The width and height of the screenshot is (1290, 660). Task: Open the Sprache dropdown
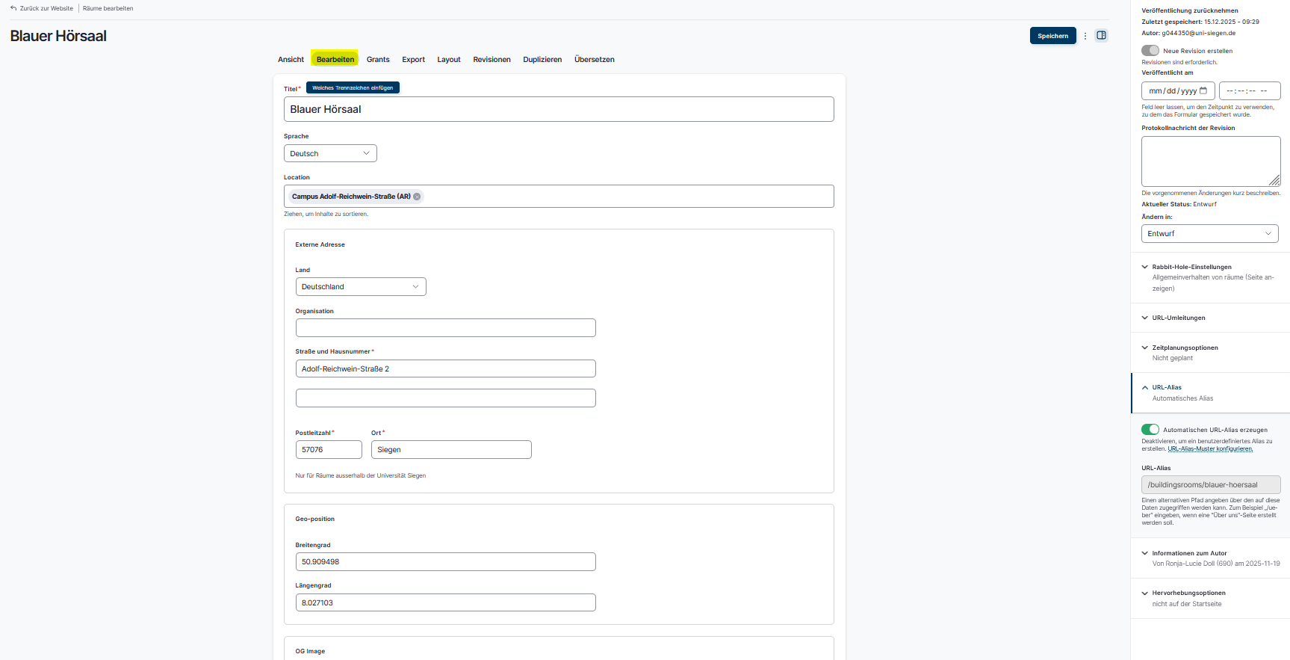(330, 153)
